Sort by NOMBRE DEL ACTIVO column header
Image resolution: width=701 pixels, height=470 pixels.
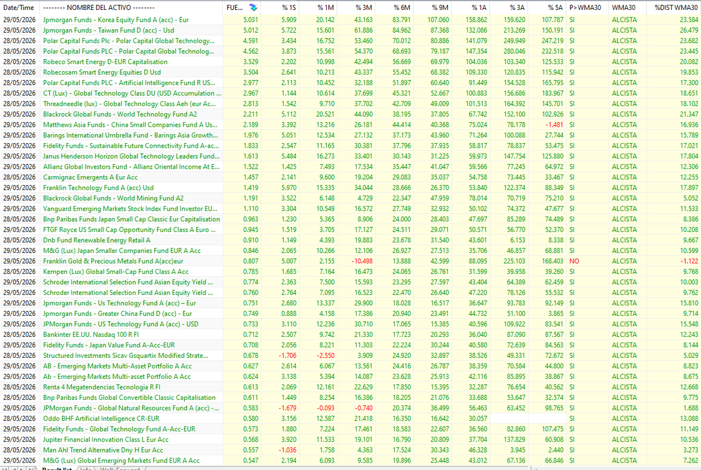point(131,8)
